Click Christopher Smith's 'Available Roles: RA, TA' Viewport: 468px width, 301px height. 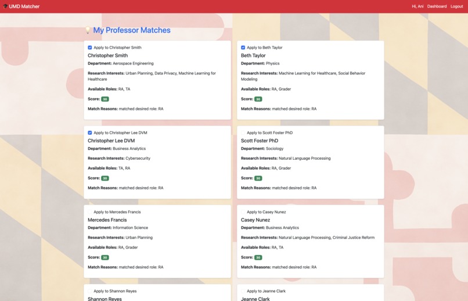[x=109, y=89]
